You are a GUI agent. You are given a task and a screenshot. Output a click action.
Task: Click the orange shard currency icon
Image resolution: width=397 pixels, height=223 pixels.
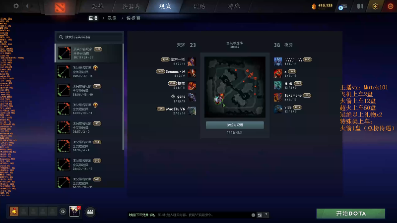coord(314,6)
